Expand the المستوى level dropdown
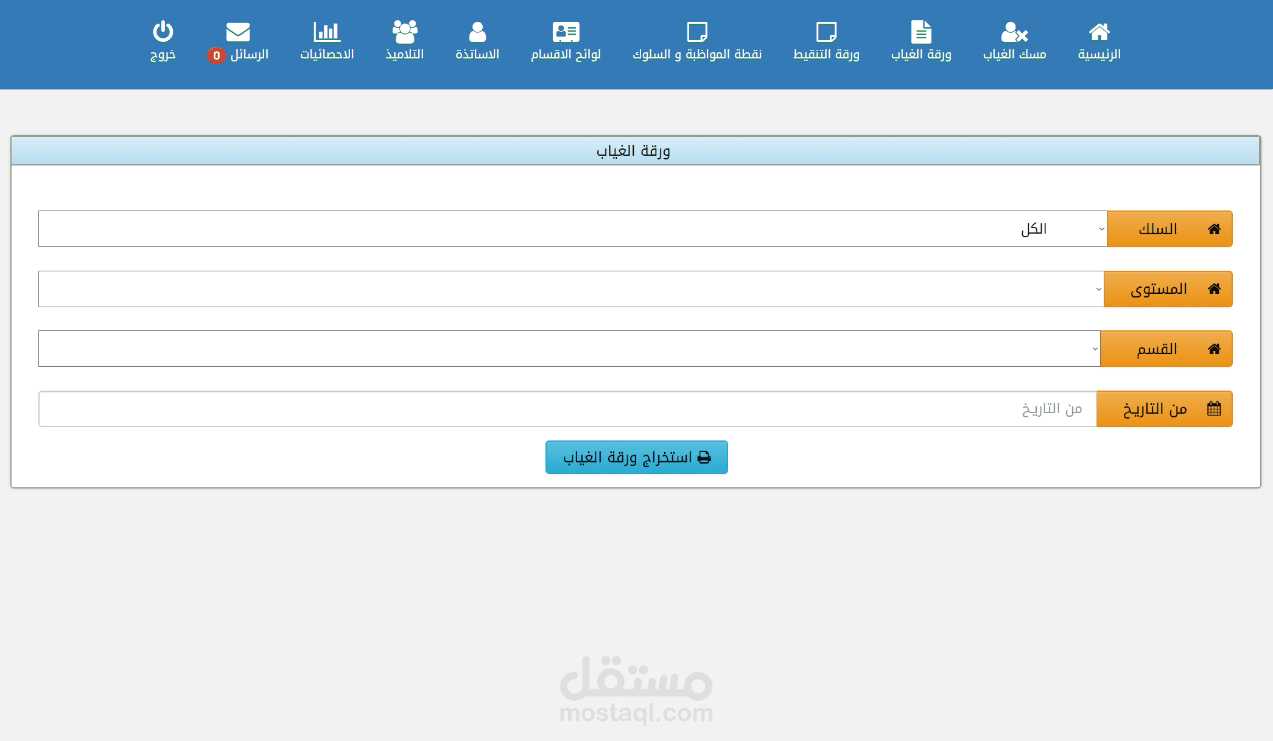1273x741 pixels. click(571, 289)
